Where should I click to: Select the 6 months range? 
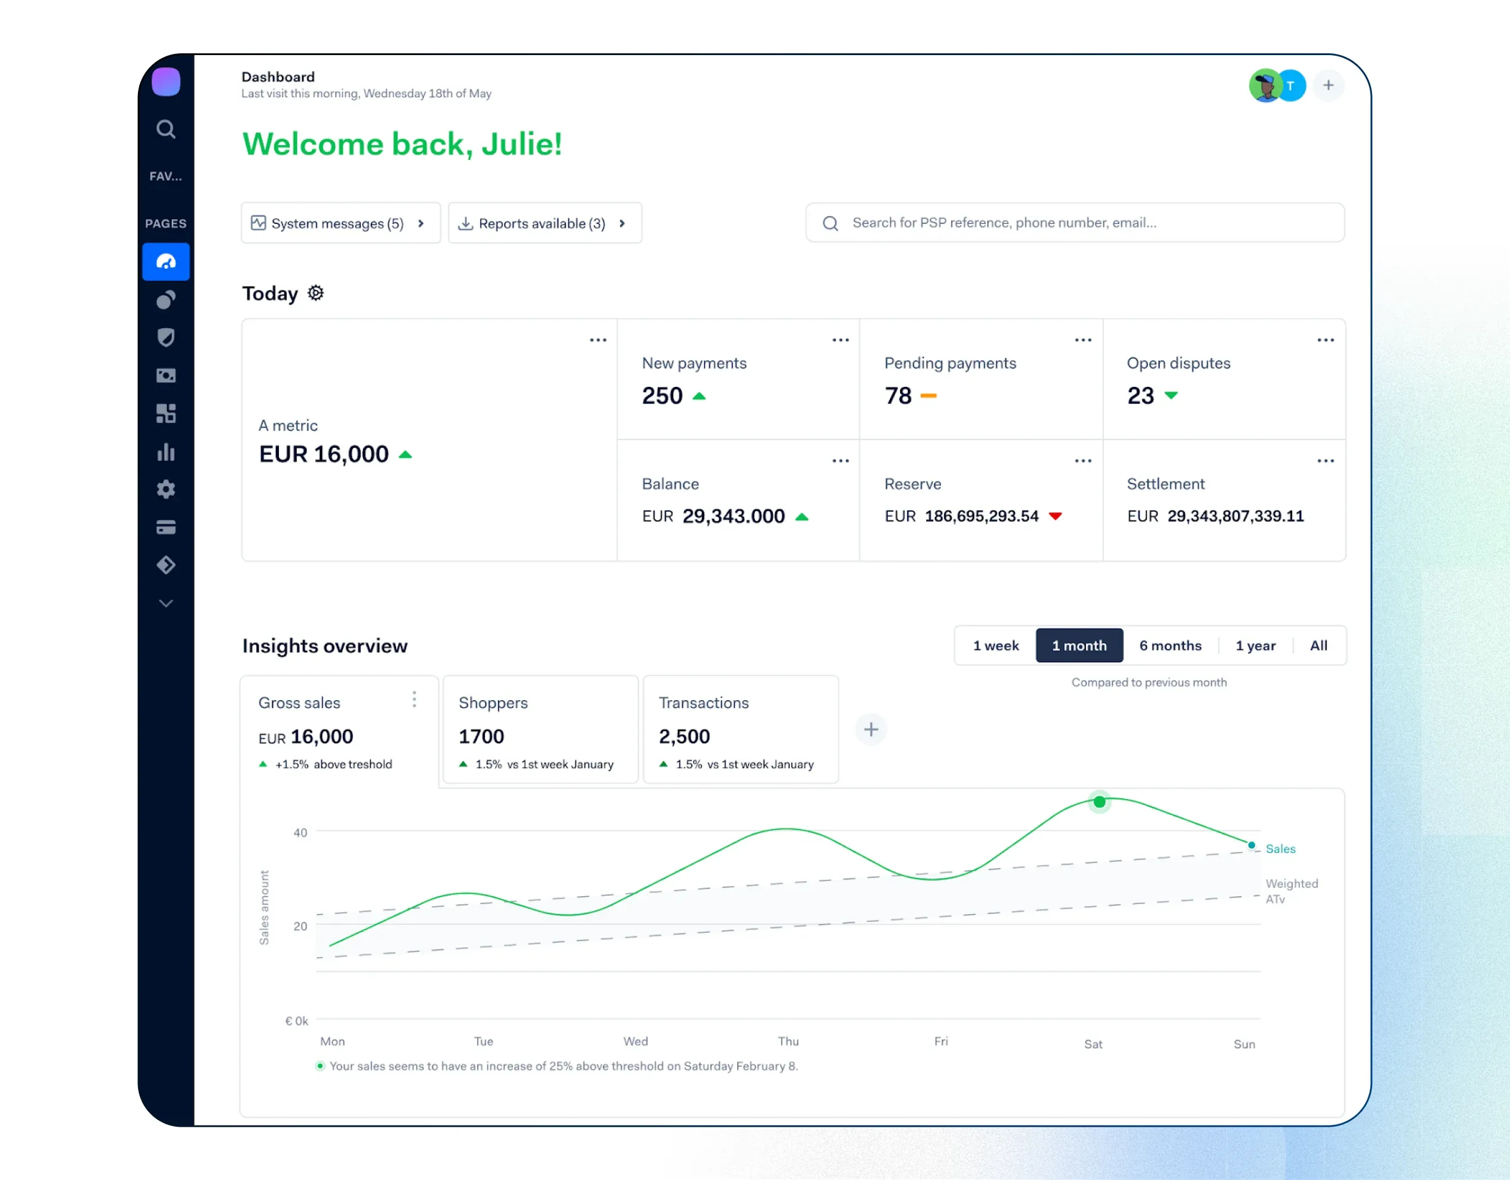point(1171,645)
